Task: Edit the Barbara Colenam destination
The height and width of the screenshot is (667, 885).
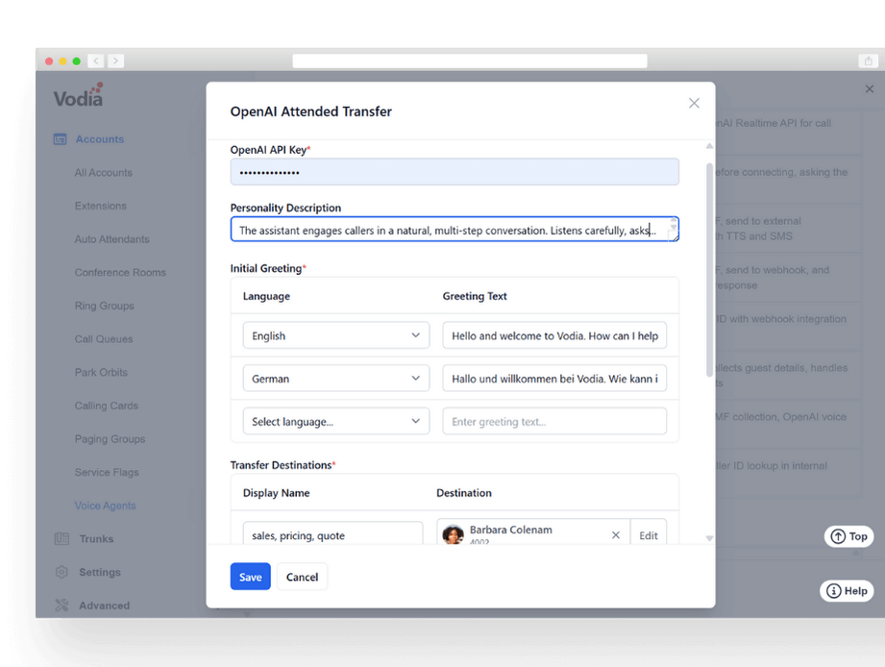Action: 649,534
